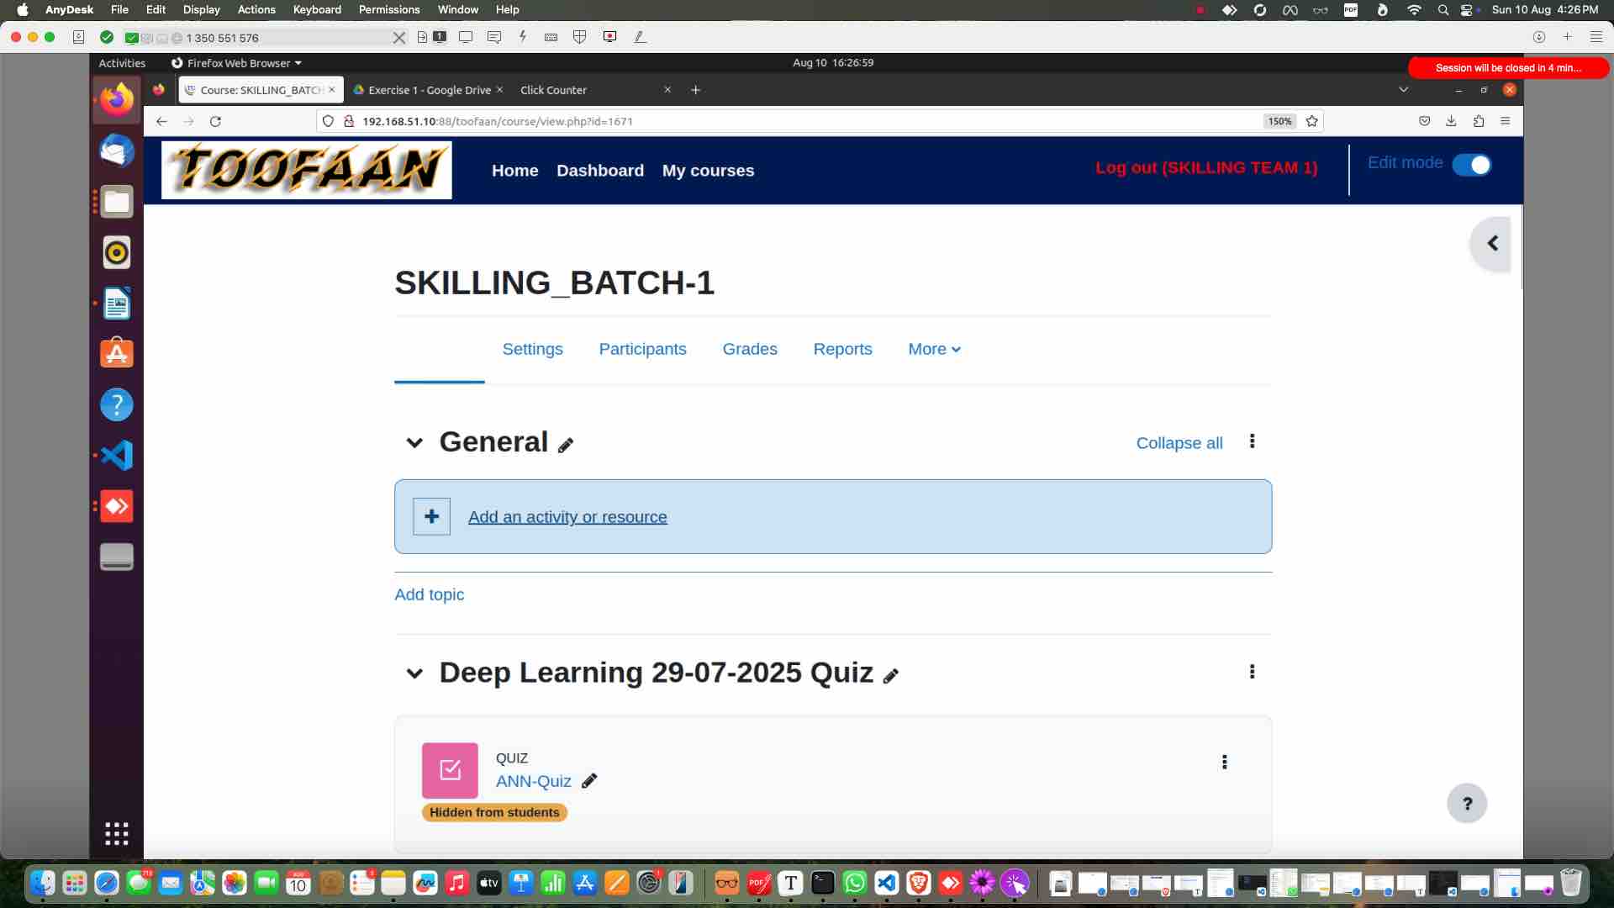Screen dimensions: 1614x908
Task: Click the Log out (SKILLING TEAM 1) link
Action: coord(1207,167)
